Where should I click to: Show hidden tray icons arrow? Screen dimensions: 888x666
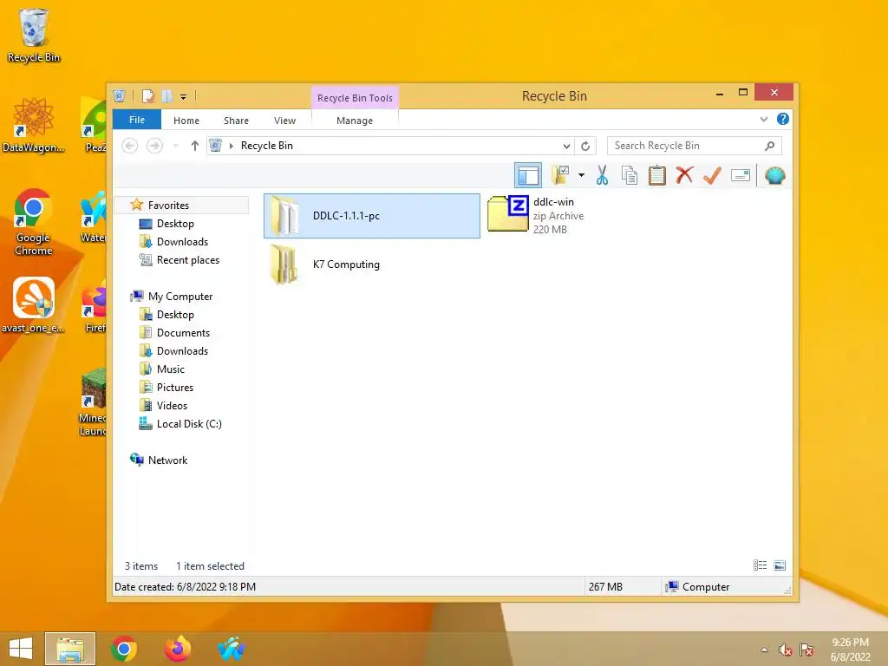click(x=765, y=650)
